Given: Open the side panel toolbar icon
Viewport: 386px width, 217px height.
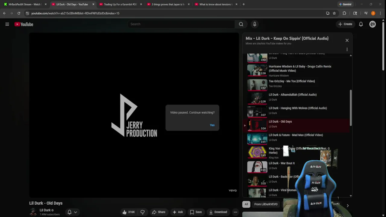Looking at the screenshot, I should [x=355, y=13].
